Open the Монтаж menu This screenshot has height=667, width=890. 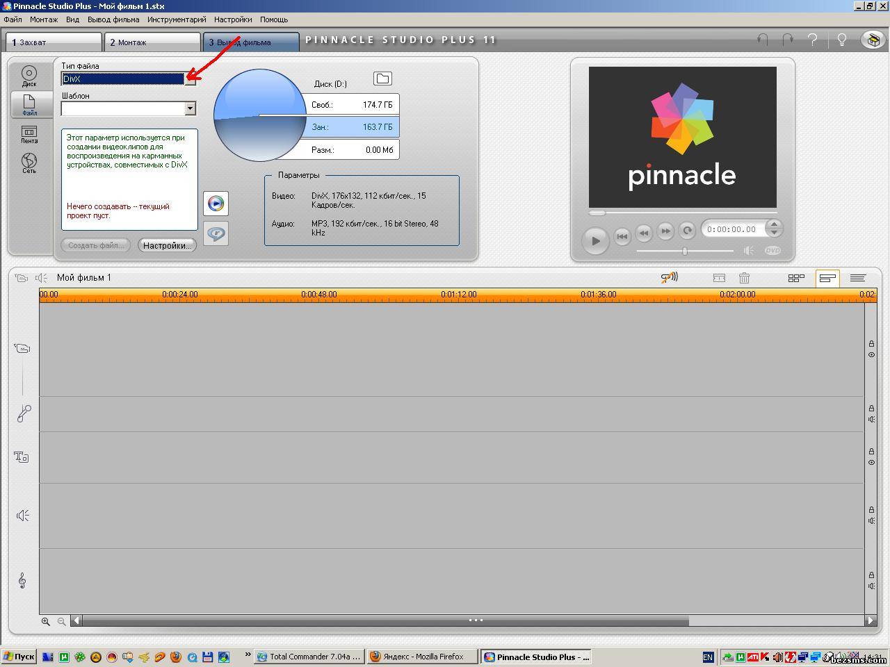44,19
